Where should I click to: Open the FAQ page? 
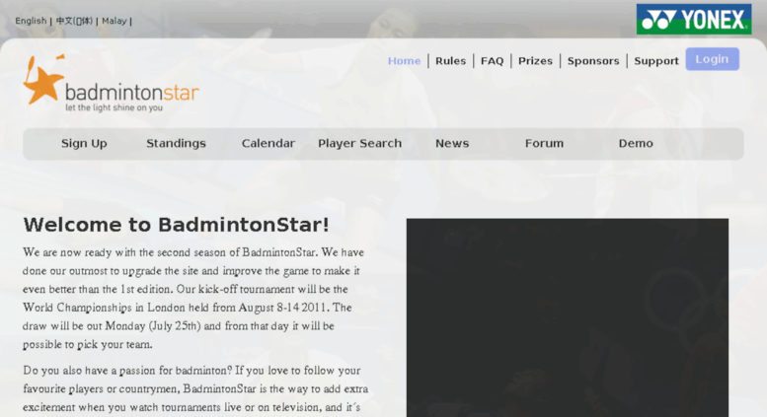(x=493, y=61)
